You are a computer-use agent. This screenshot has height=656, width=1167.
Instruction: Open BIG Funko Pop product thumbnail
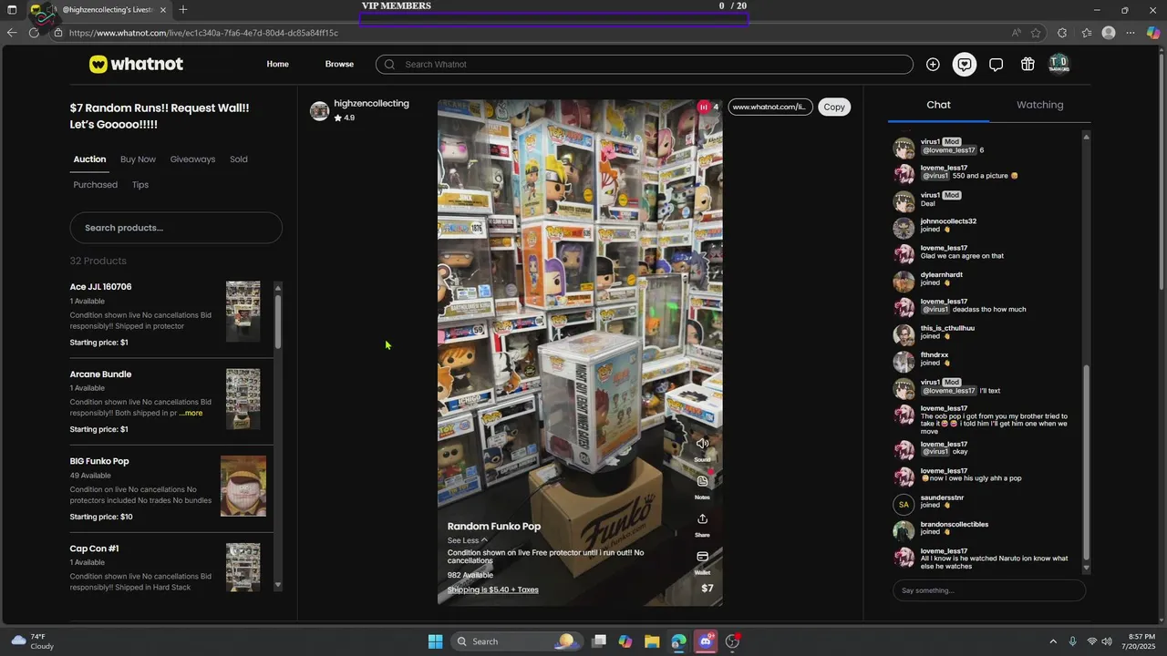pyautogui.click(x=243, y=486)
